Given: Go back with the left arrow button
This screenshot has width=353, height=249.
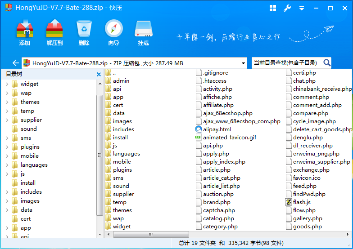Looking at the screenshot, I should 15,63.
